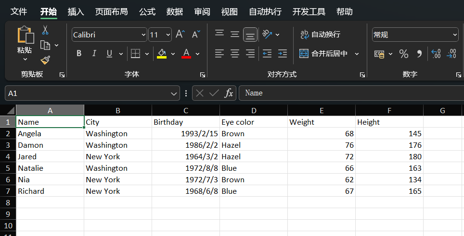Click 合并后居中 merge and center
This screenshot has height=236, width=464.
pyautogui.click(x=323, y=53)
